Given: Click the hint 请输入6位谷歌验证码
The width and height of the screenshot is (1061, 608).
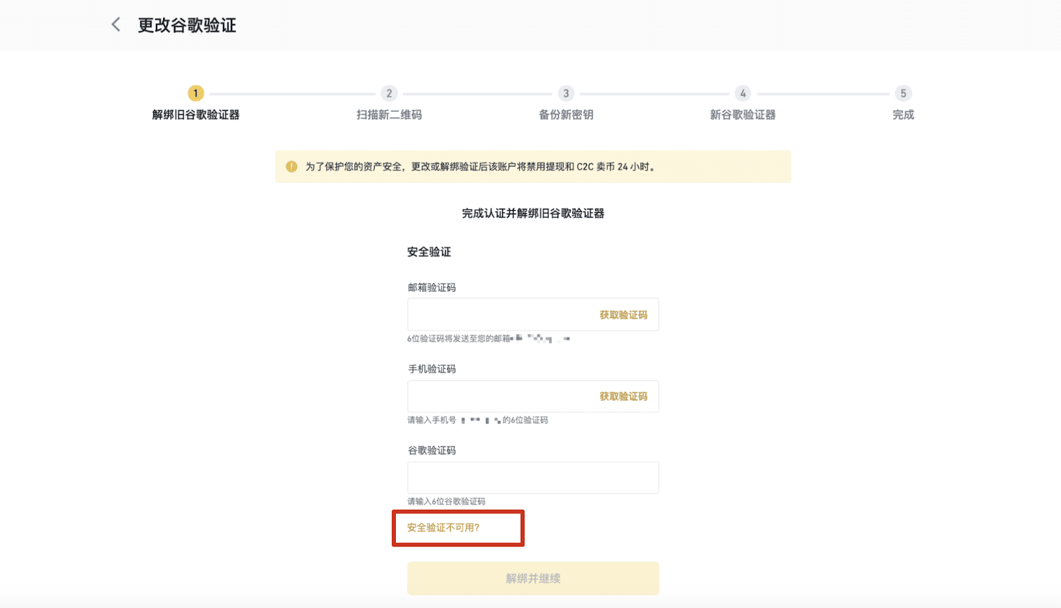Looking at the screenshot, I should coord(446,501).
